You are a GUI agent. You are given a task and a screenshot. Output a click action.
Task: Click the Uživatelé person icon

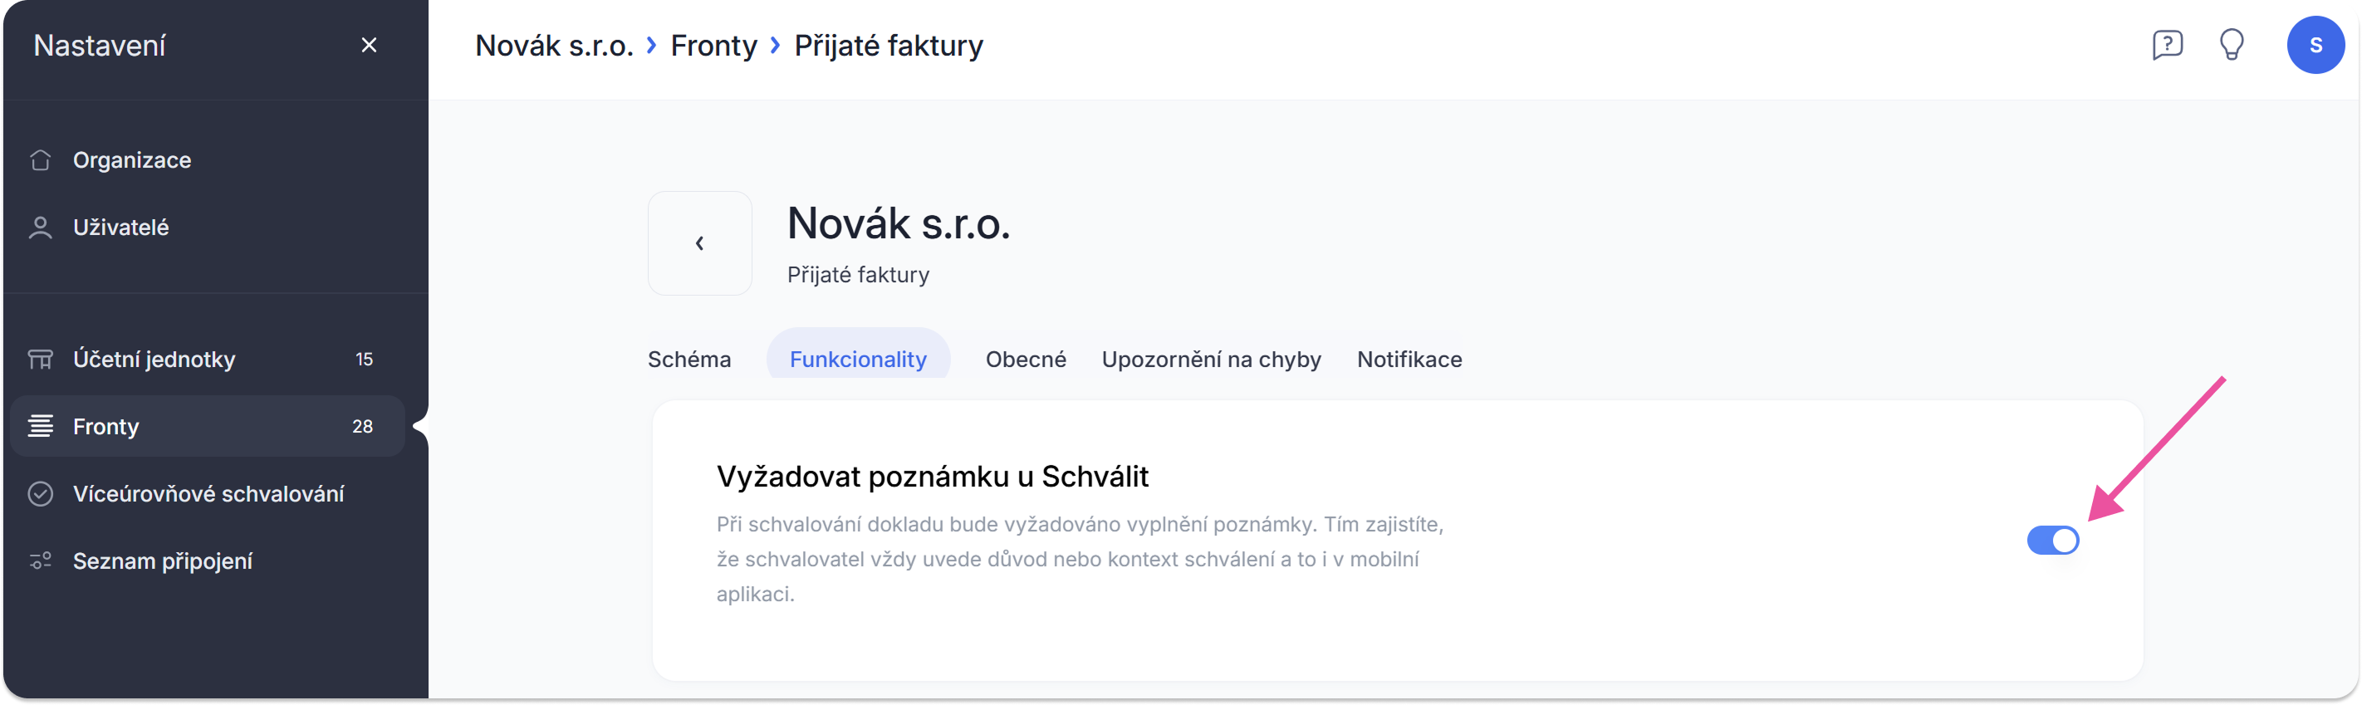pyautogui.click(x=41, y=228)
